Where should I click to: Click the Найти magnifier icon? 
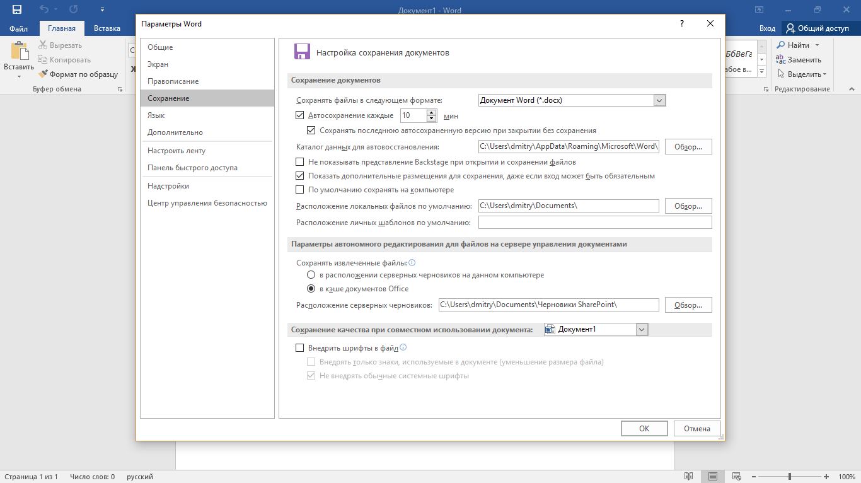781,45
